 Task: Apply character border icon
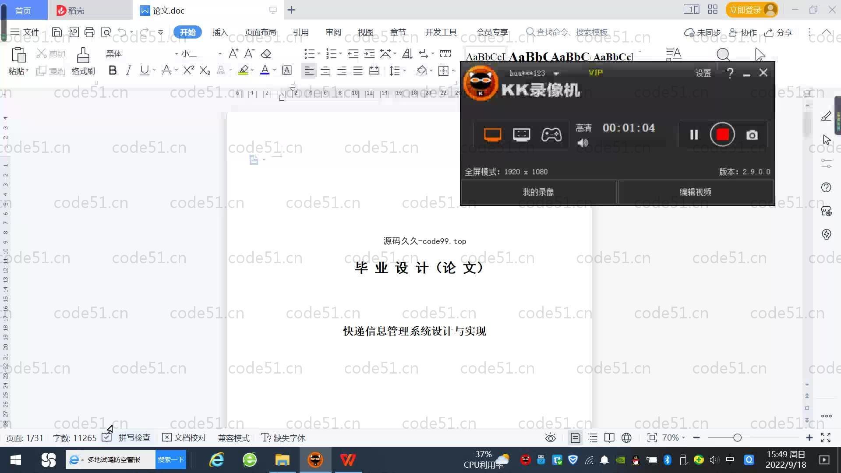tap(287, 71)
